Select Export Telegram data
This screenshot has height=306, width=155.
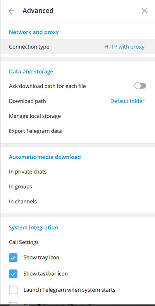[x=77, y=131]
